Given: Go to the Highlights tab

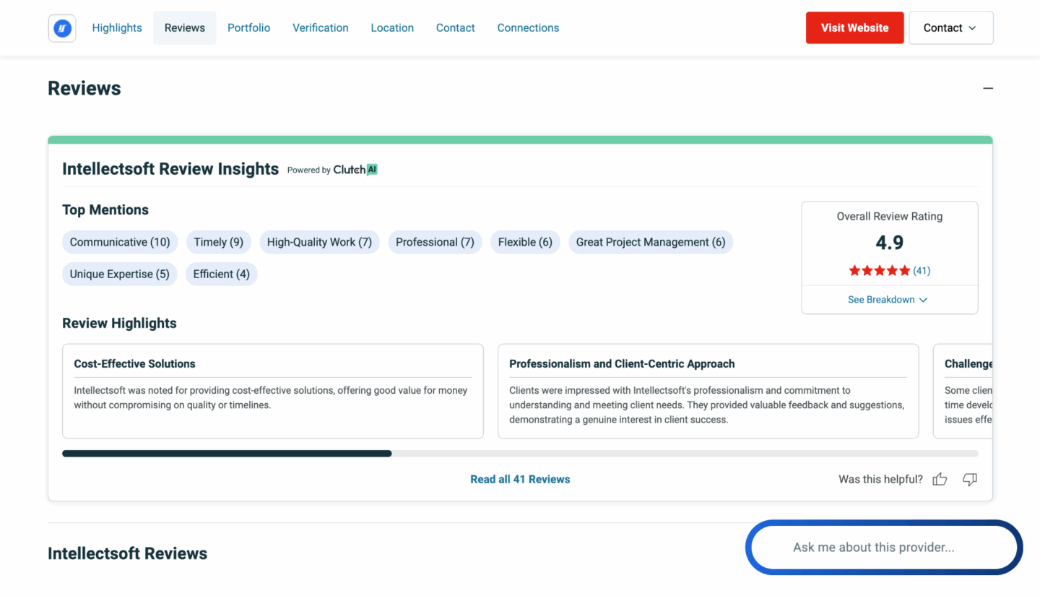Looking at the screenshot, I should click(117, 27).
